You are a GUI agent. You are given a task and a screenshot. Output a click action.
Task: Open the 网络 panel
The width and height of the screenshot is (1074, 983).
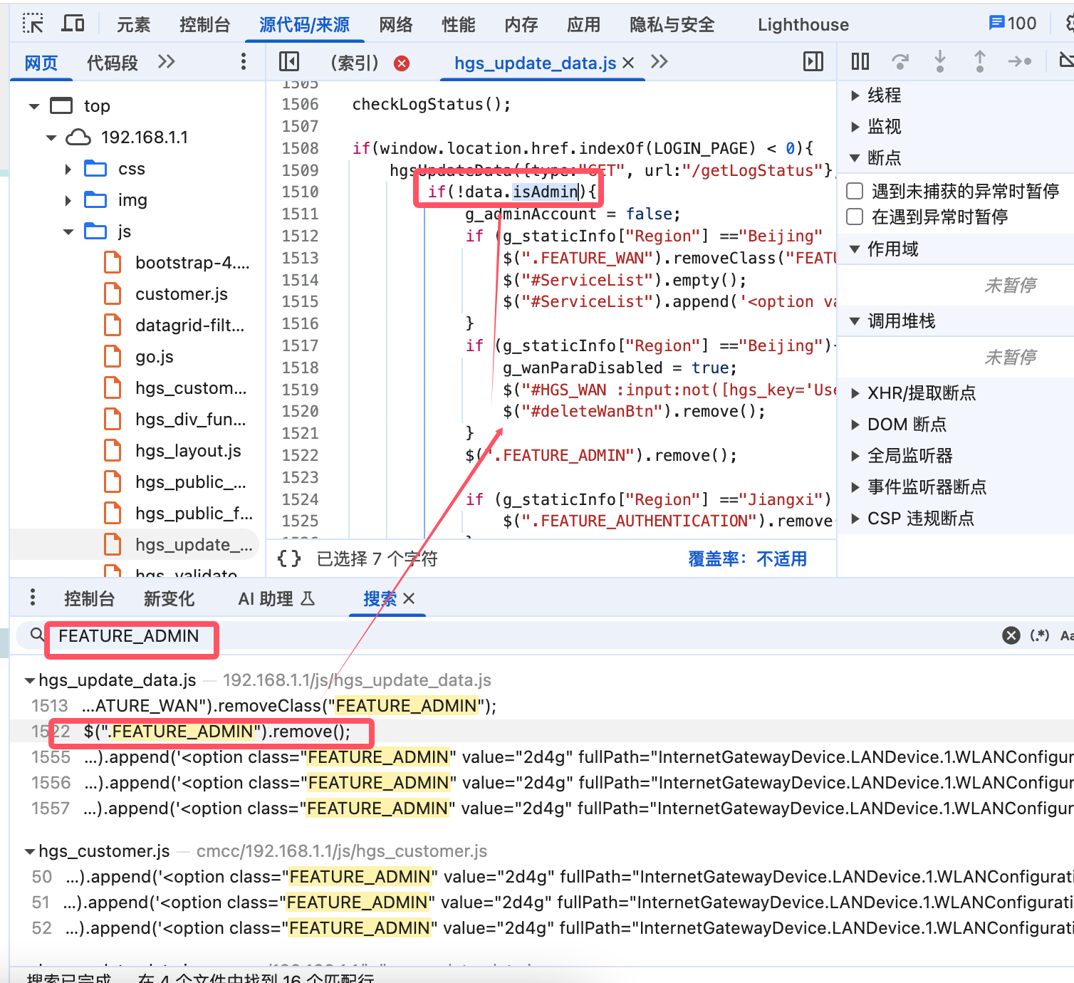[x=396, y=24]
